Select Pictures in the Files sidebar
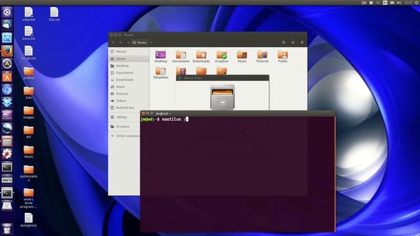Image resolution: width=420 pixels, height=236 pixels. [x=129, y=94]
